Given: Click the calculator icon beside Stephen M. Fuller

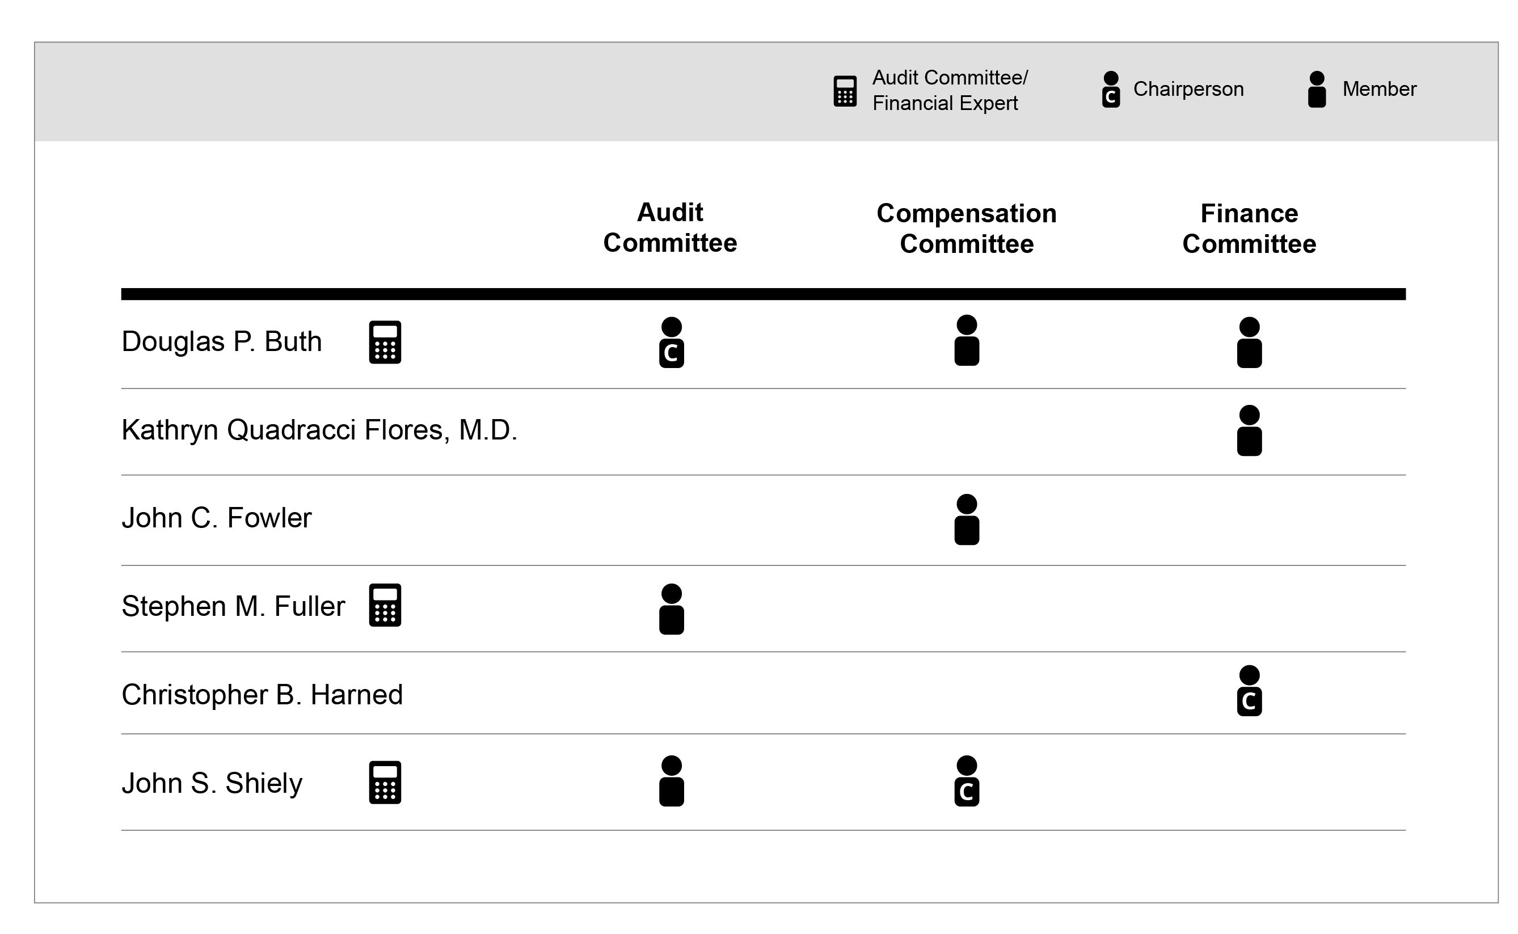Looking at the screenshot, I should click(385, 606).
